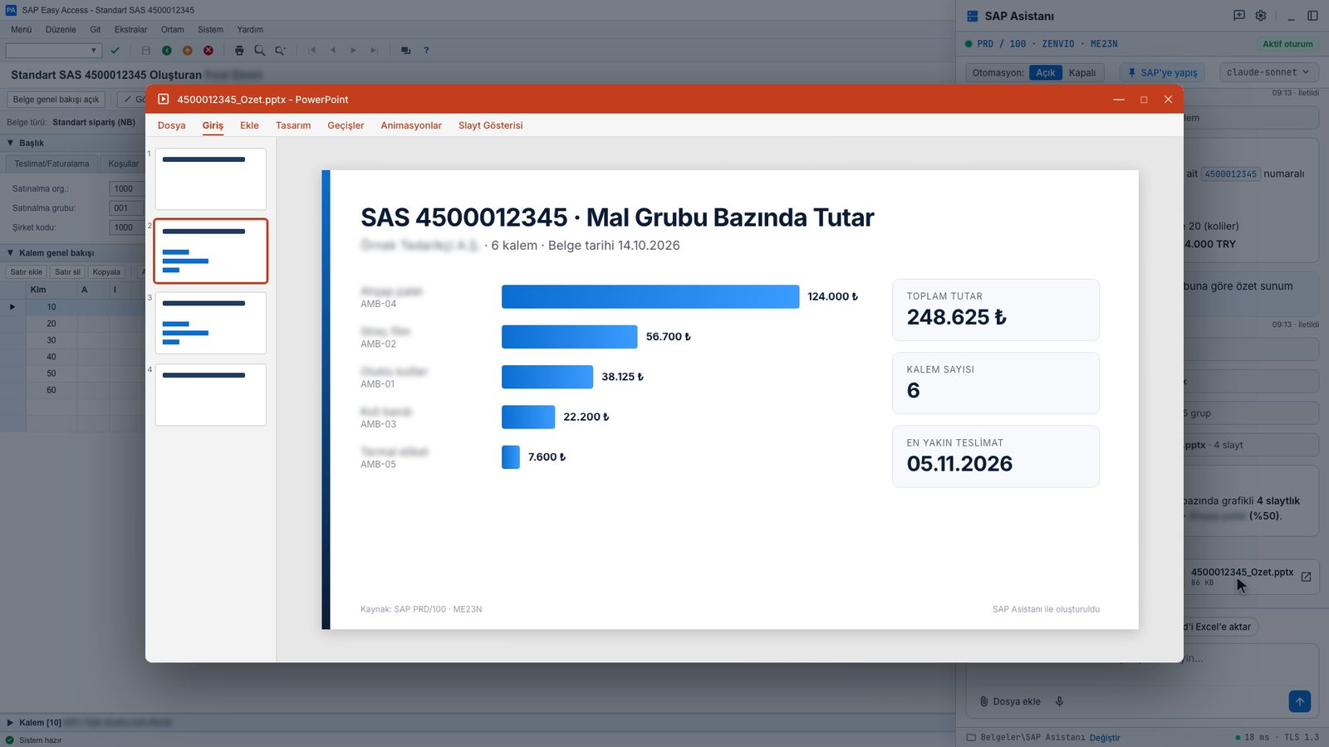
Task: Open the Slayt Gösterisi tab
Action: coord(491,125)
